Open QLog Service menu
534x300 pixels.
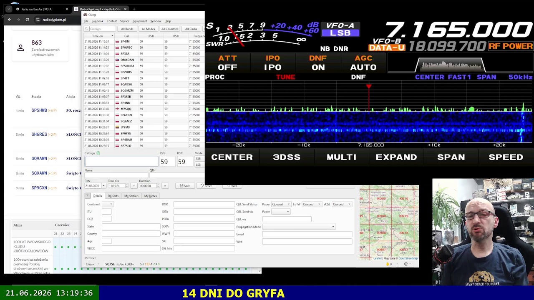(125, 21)
